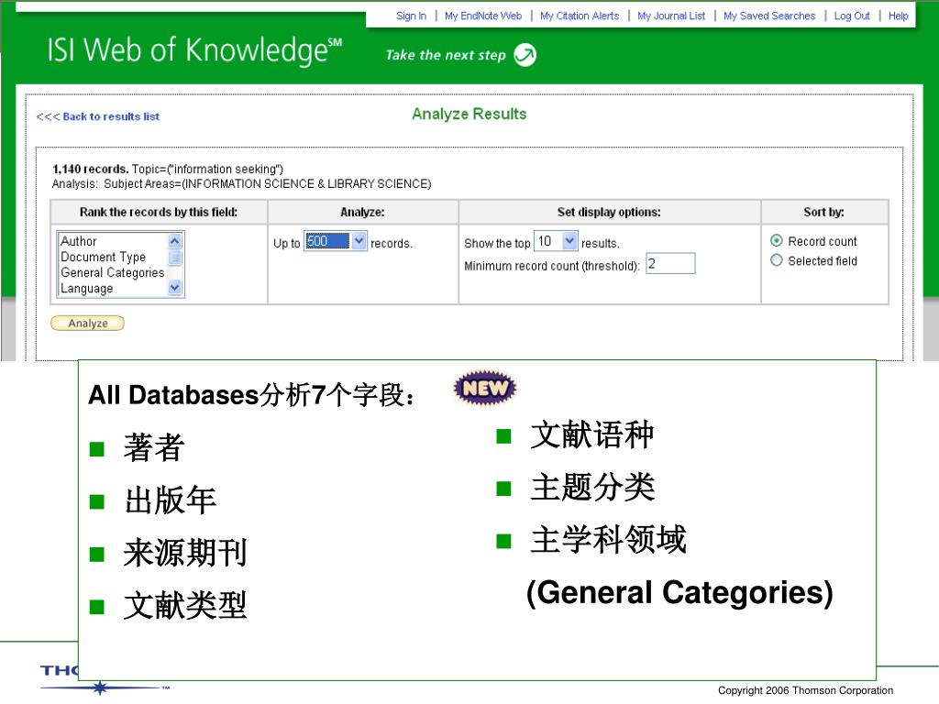
Task: Click the Rank the records by this field header
Action: (159, 212)
